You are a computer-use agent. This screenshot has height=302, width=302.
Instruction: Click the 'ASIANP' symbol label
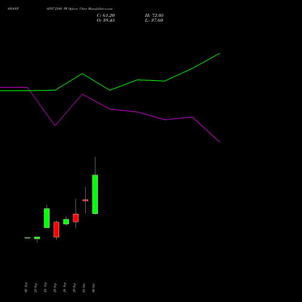(13, 9)
